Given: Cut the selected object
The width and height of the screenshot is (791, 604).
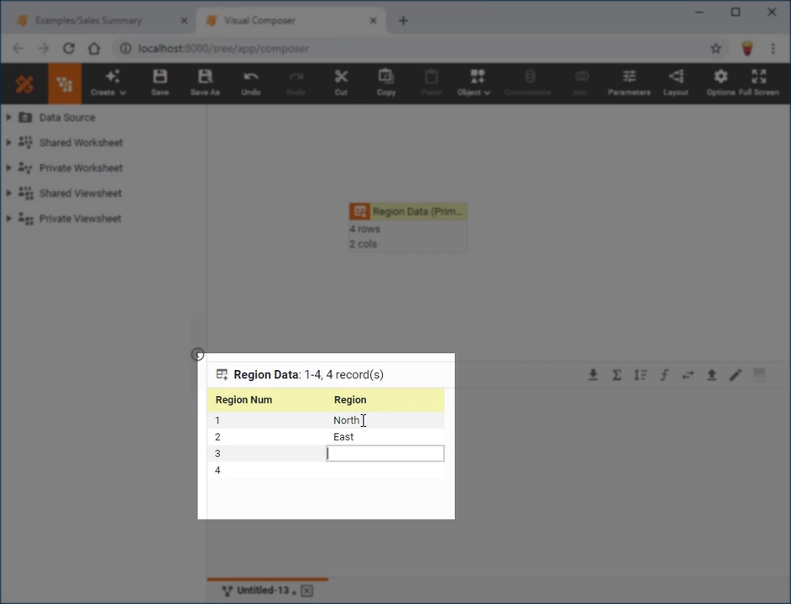Looking at the screenshot, I should coord(341,83).
